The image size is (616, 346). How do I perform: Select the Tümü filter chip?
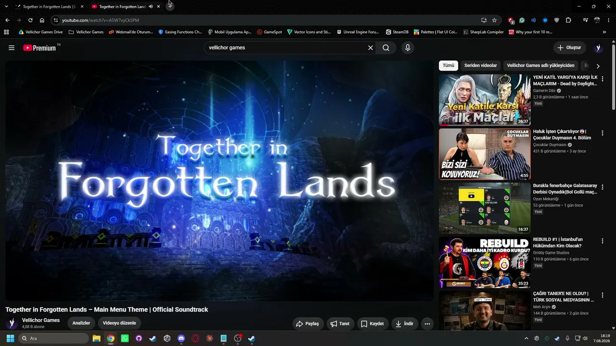click(448, 65)
